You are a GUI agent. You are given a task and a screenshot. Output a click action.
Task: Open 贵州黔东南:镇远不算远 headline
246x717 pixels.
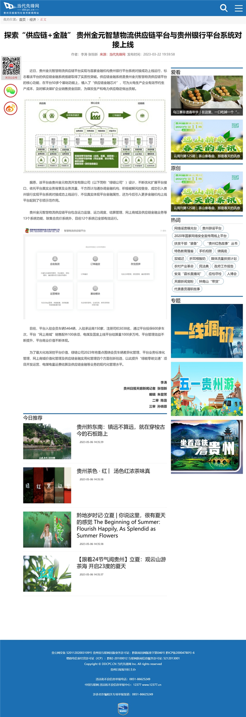pos(121,430)
